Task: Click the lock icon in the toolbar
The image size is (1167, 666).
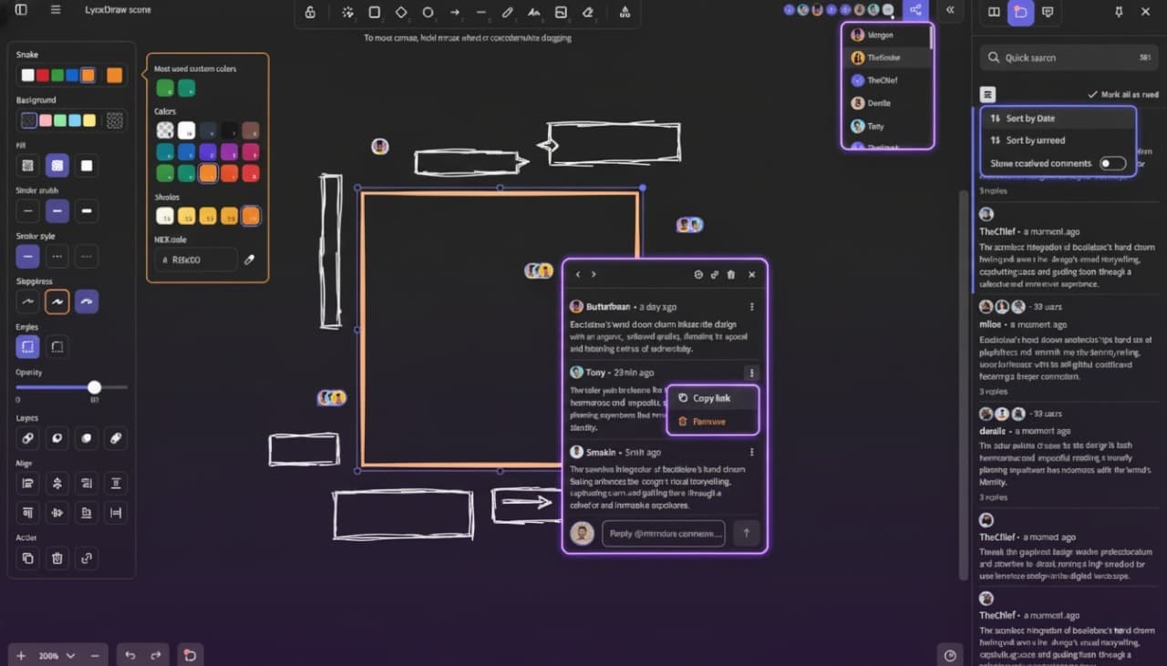Action: (309, 13)
